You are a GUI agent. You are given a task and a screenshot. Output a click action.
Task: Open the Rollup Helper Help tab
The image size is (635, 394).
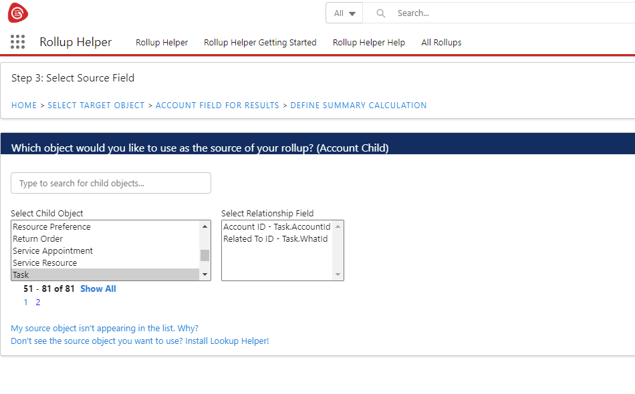click(x=368, y=43)
